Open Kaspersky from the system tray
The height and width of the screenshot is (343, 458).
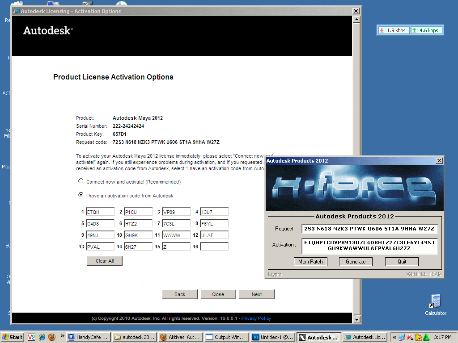pyautogui.click(x=410, y=337)
